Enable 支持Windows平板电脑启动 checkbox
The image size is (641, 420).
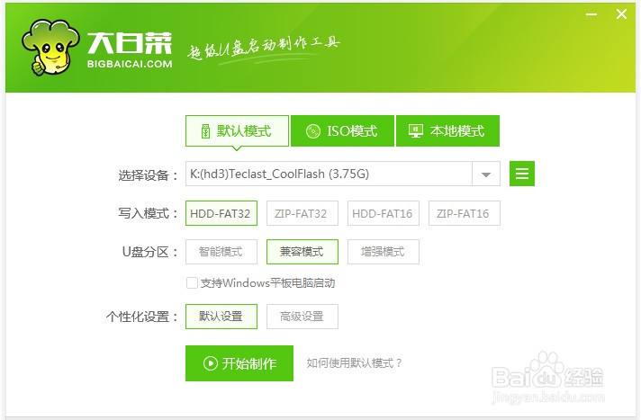point(192,282)
